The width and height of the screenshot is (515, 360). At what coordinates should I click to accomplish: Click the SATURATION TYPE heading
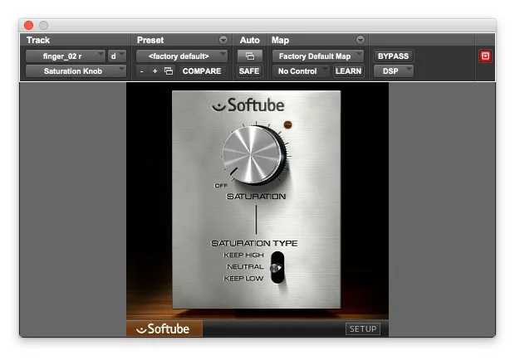pos(254,243)
